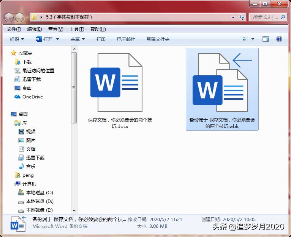The image size is (291, 237).
Task: Click the refresh icon beside address bar
Action: 242,17
